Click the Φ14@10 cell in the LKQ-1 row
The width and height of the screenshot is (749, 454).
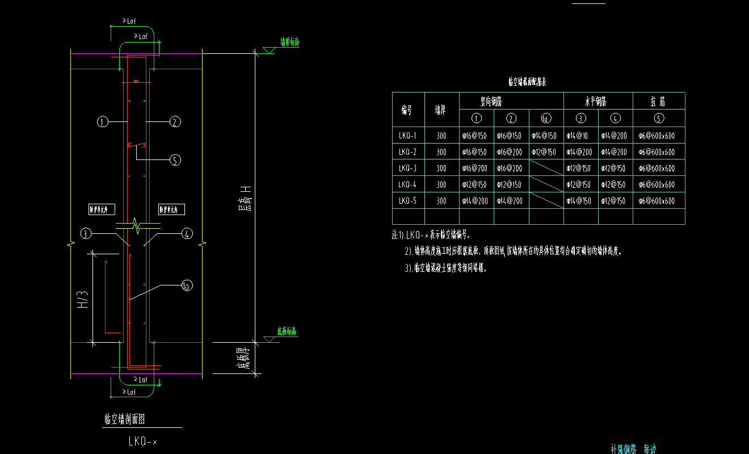click(580, 136)
